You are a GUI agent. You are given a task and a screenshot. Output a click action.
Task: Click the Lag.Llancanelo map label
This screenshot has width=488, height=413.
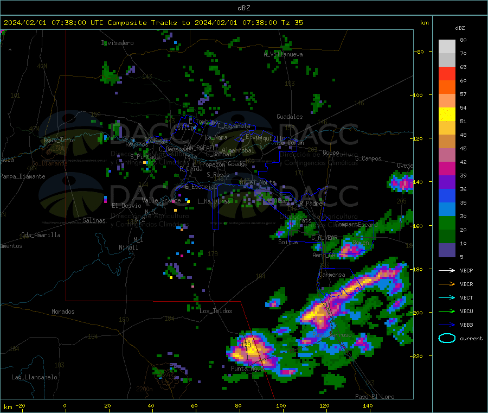[34, 377]
